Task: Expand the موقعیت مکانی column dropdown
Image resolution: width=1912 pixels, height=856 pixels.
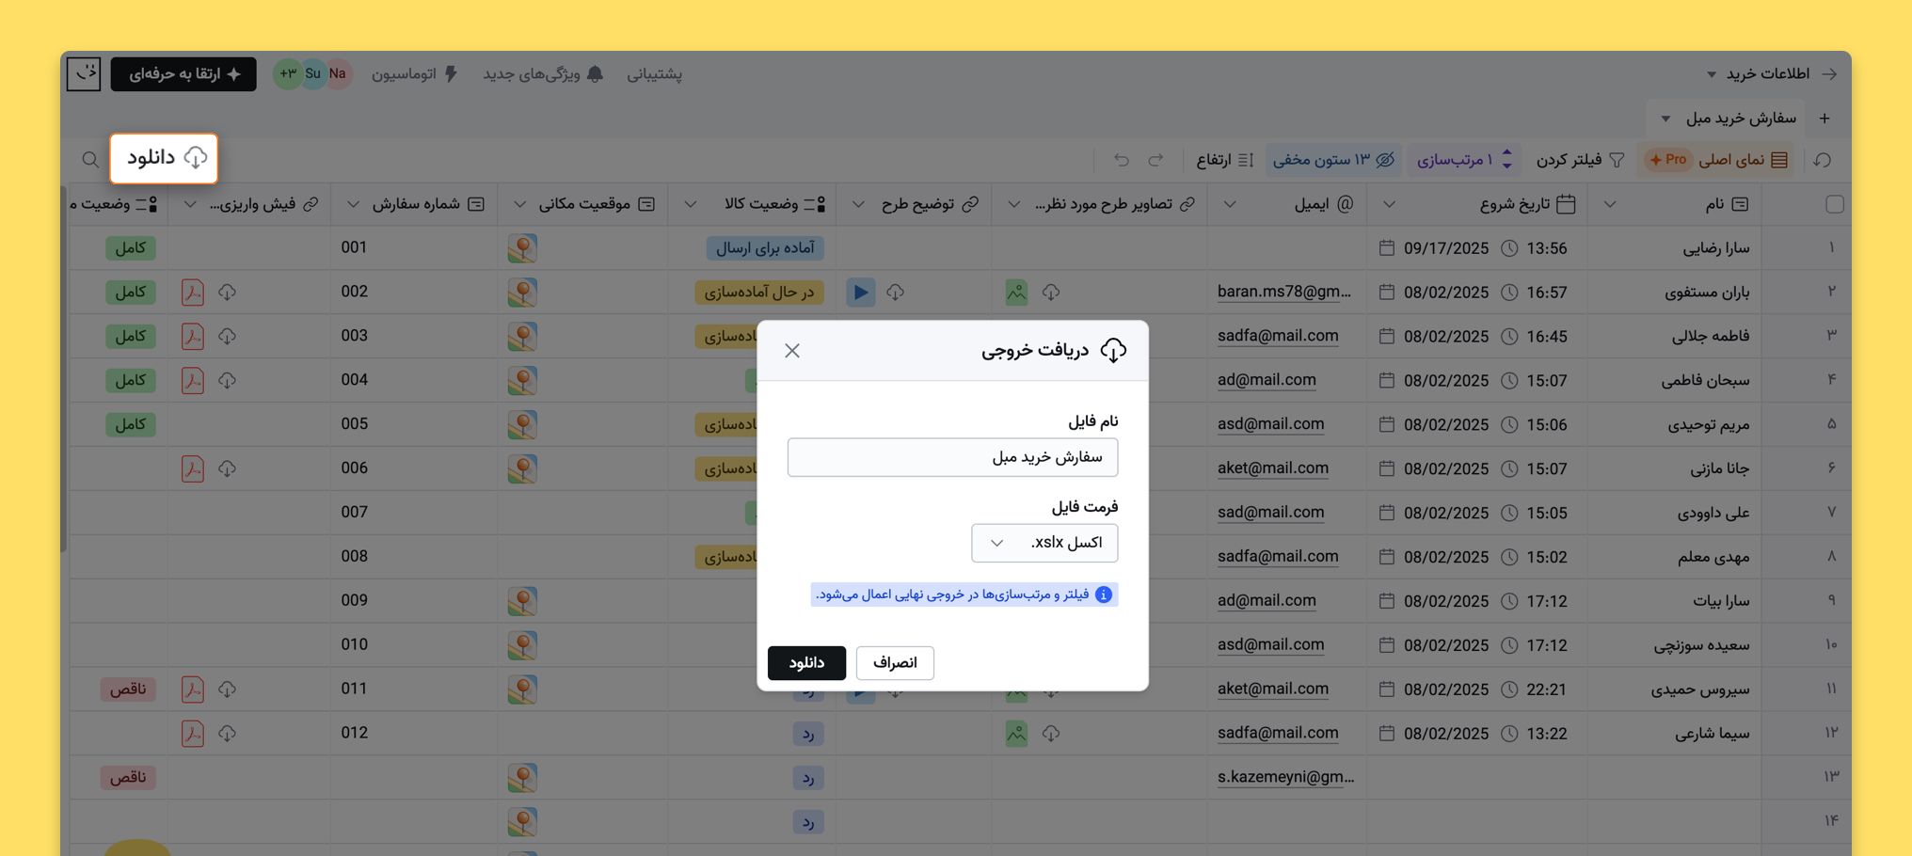Action: tap(519, 204)
